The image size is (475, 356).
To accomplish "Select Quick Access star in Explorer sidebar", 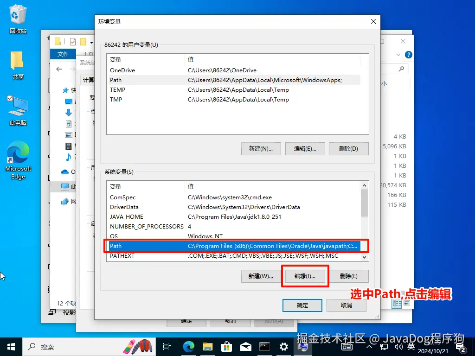I will [65, 90].
